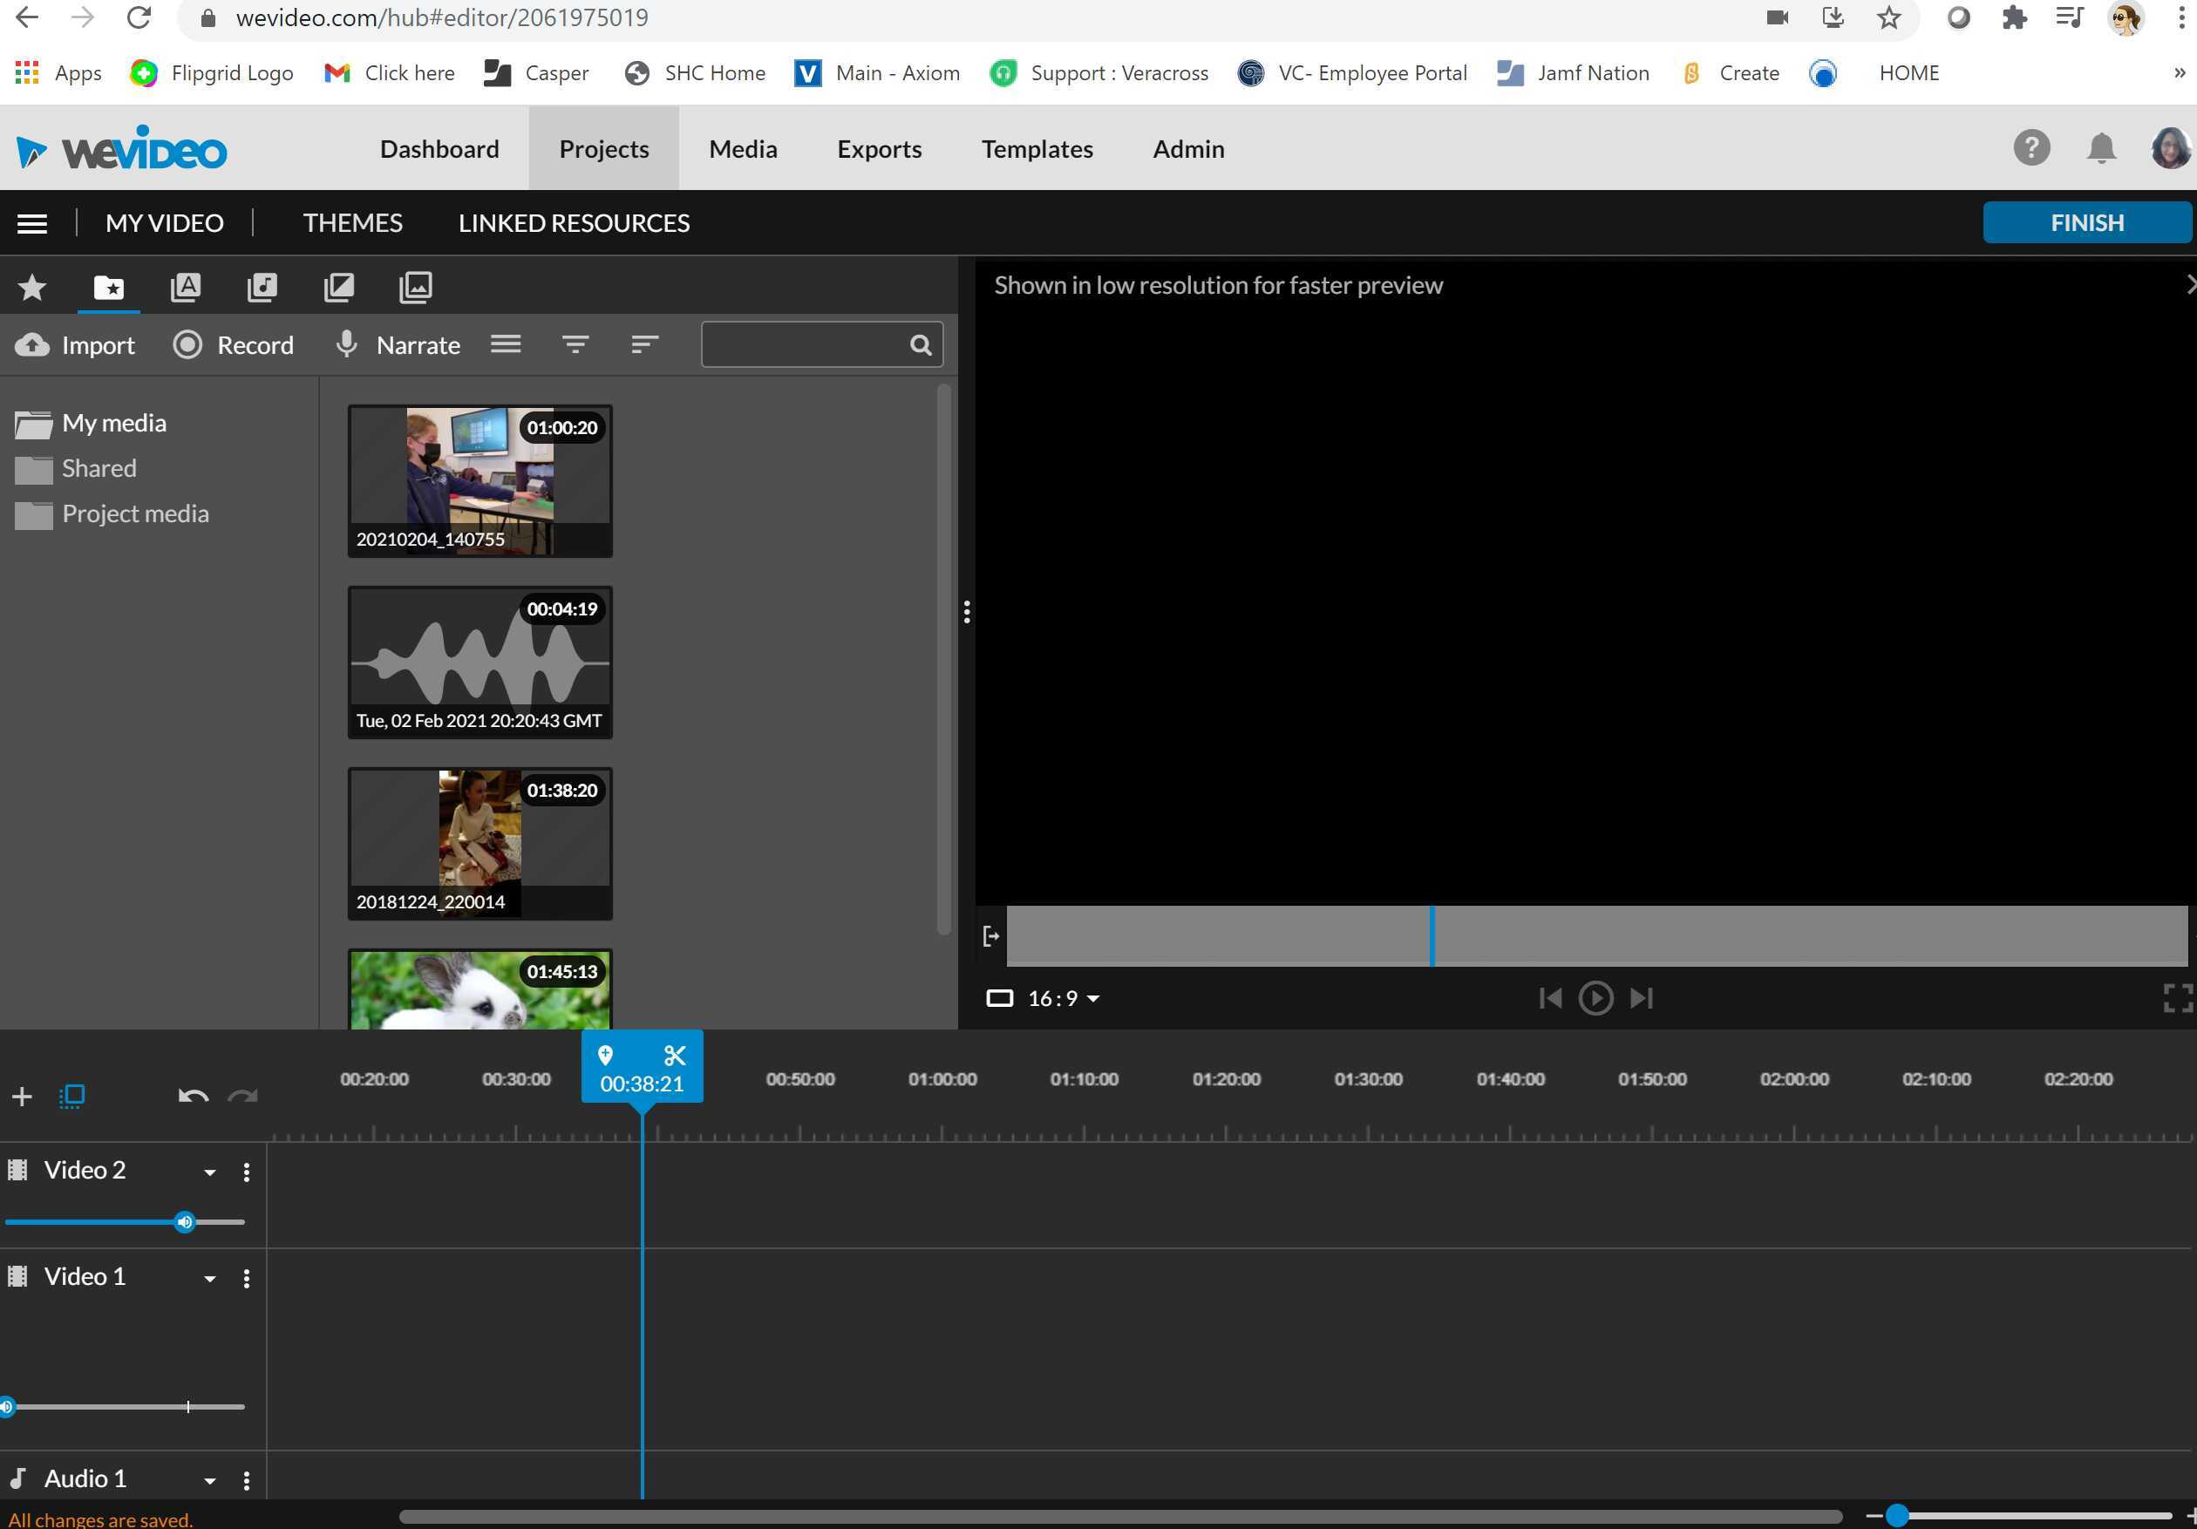Image resolution: width=2197 pixels, height=1529 pixels.
Task: Click the Undo arrow above the timeline
Action: pyautogui.click(x=194, y=1097)
